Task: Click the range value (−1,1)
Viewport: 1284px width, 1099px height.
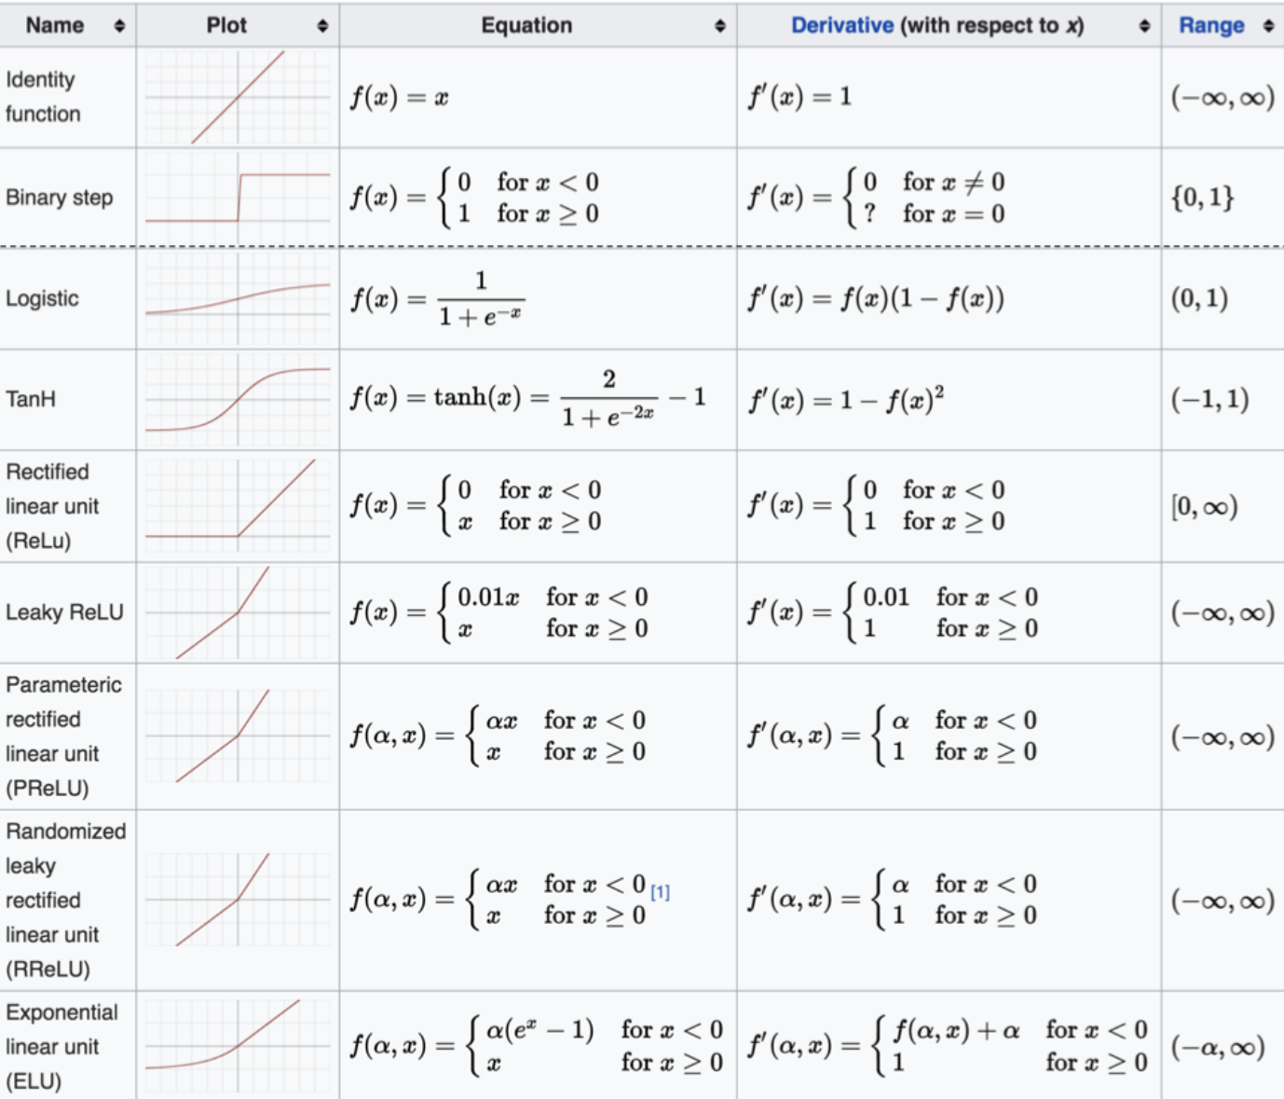Action: click(x=1210, y=400)
